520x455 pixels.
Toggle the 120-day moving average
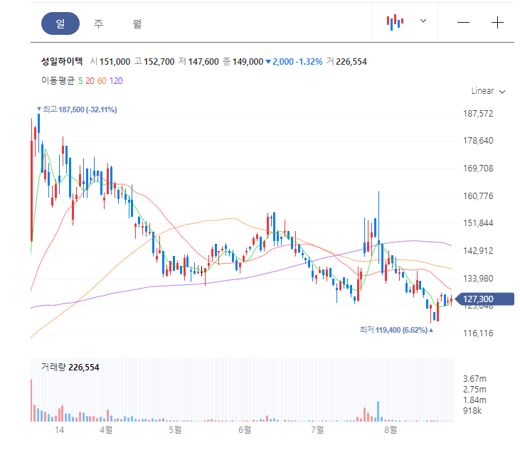(x=116, y=81)
